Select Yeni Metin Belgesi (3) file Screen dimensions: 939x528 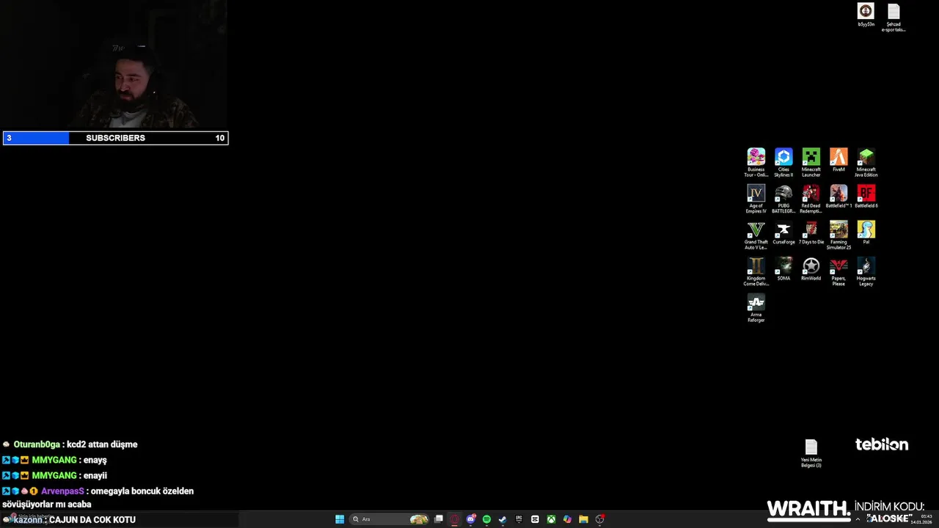click(x=811, y=452)
